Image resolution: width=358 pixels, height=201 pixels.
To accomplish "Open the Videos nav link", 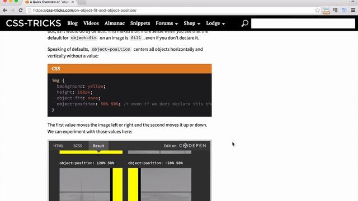I will pos(91,23).
